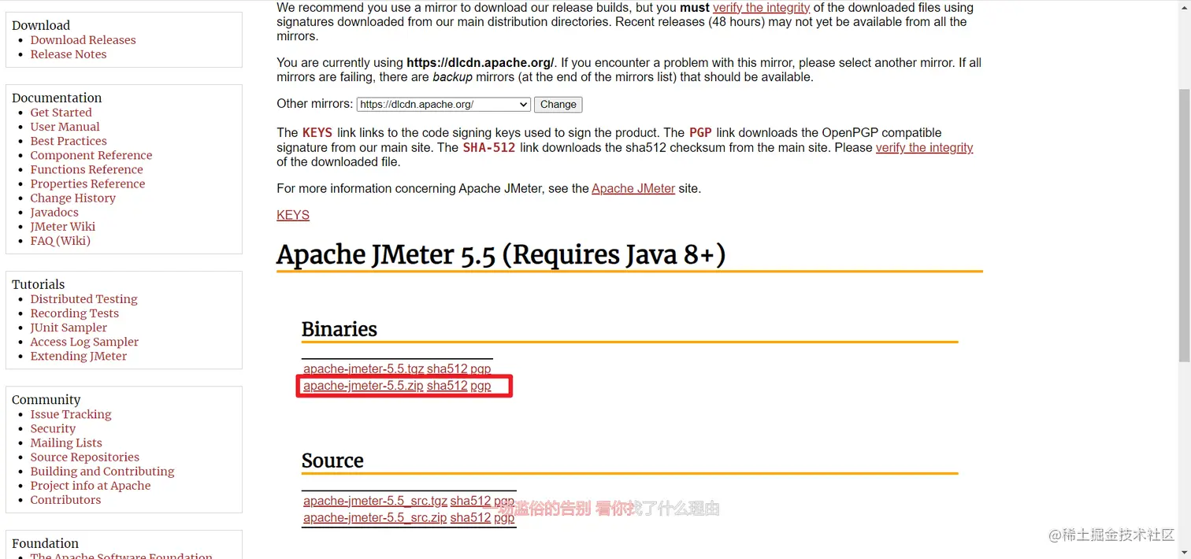Open Extending JMeter tutorial
The width and height of the screenshot is (1191, 559).
79,356
